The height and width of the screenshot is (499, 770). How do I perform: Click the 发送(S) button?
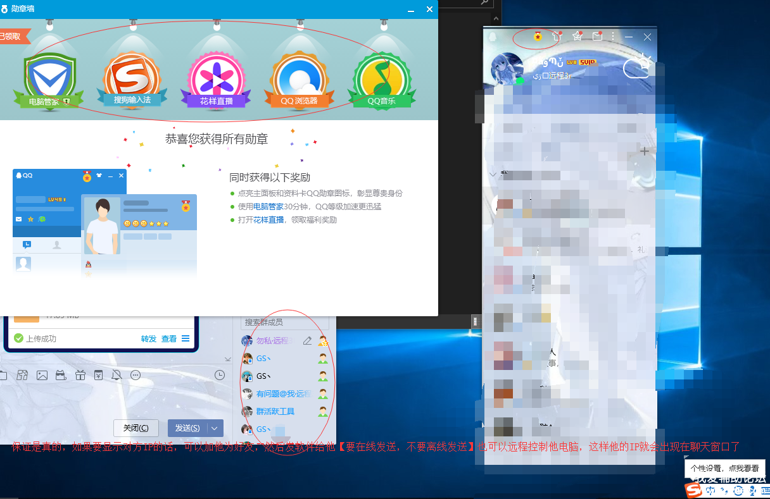click(x=188, y=428)
